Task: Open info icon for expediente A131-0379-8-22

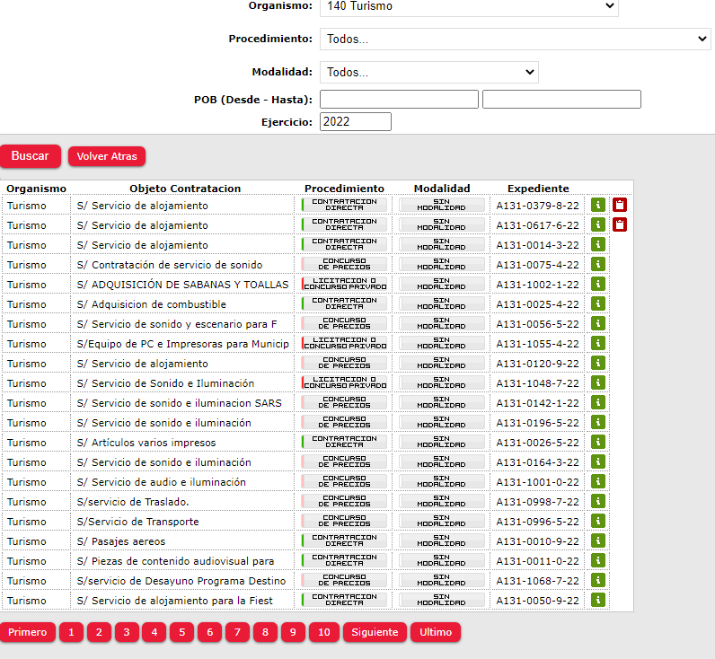Action: pyautogui.click(x=598, y=205)
